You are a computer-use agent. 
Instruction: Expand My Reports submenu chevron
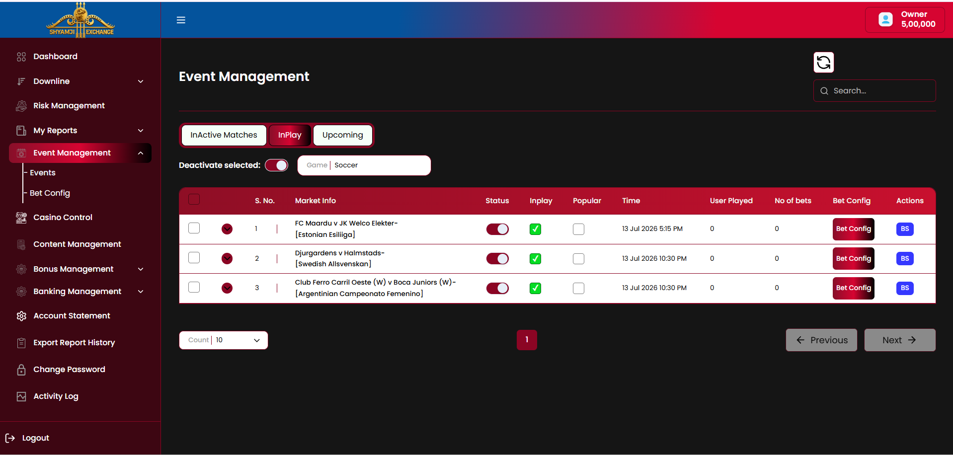click(x=141, y=131)
